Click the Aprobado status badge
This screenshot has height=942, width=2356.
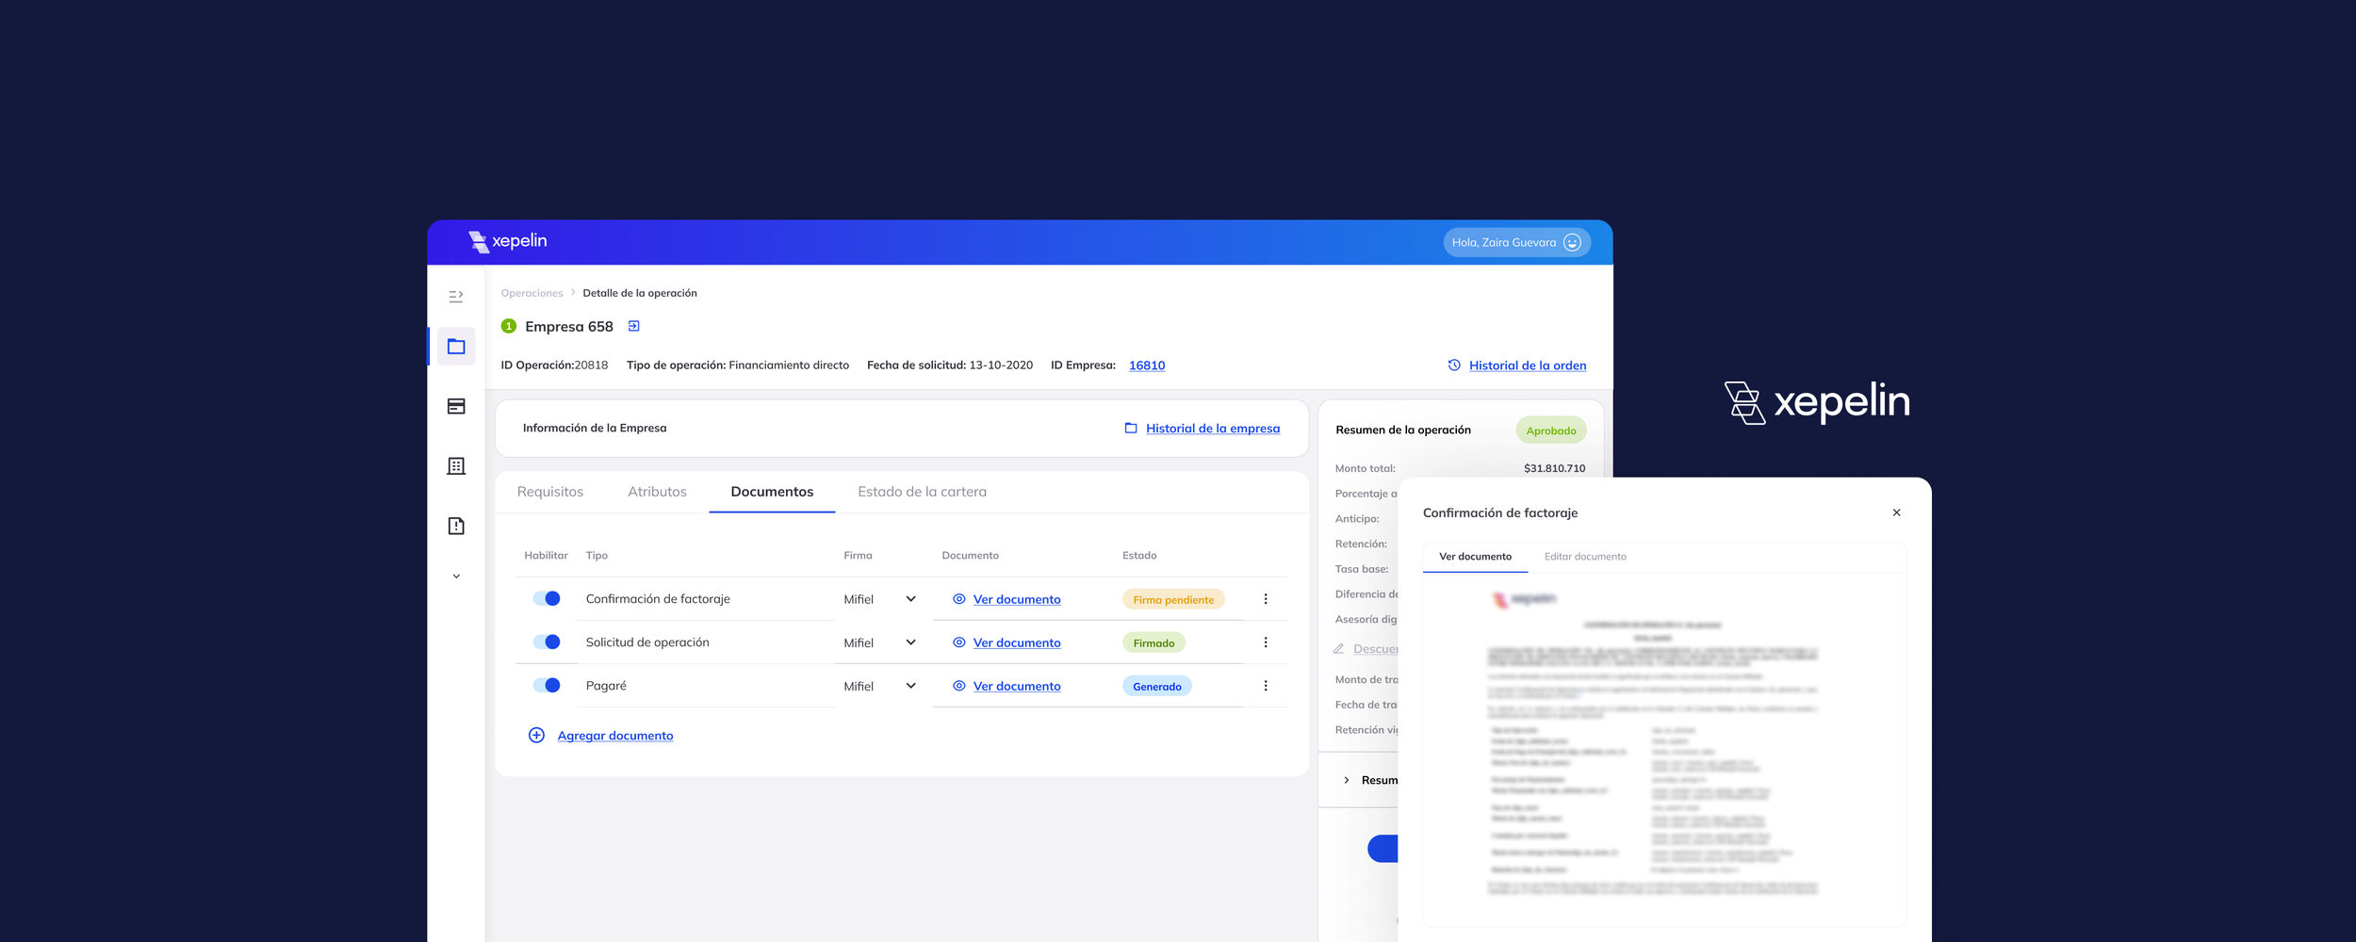1551,430
